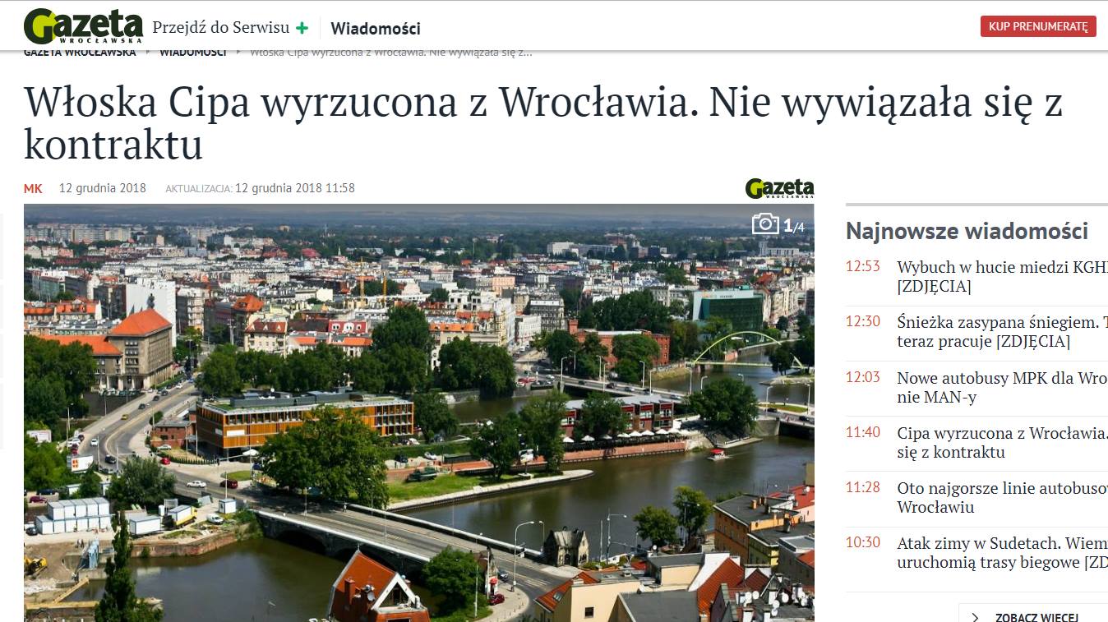Open the Śnieżka zasypana śniegiem story
The width and height of the screenshot is (1108, 622).
pos(1002,332)
